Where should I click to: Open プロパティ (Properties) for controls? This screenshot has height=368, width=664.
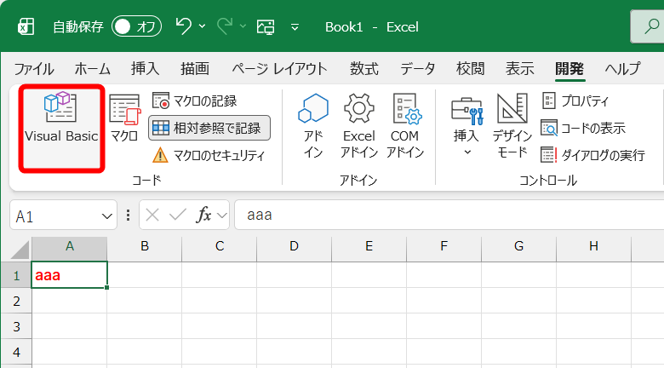pos(575,101)
